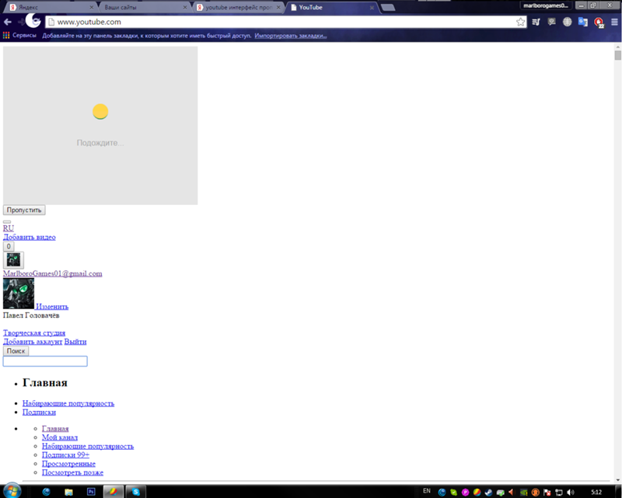This screenshot has height=498, width=622.
Task: Click the EN language indicator
Action: click(x=427, y=491)
